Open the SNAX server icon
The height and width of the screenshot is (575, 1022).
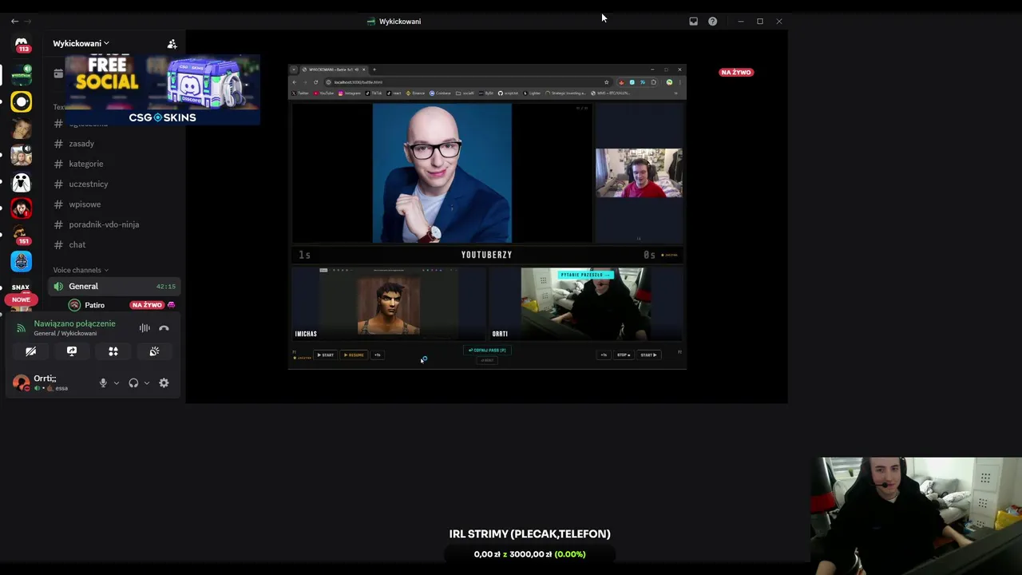pyautogui.click(x=22, y=287)
